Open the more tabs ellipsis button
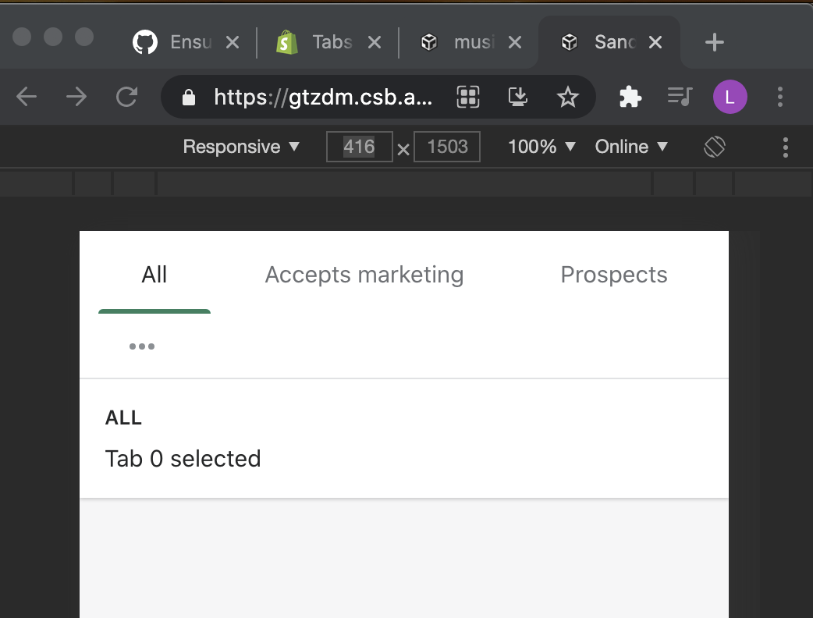 click(142, 346)
